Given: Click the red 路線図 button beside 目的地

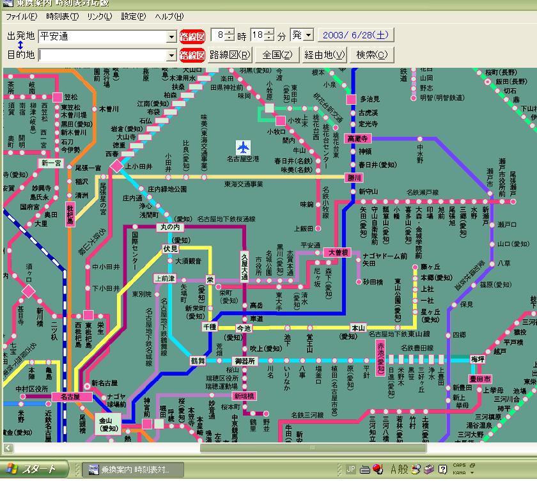Looking at the screenshot, I should point(192,55).
